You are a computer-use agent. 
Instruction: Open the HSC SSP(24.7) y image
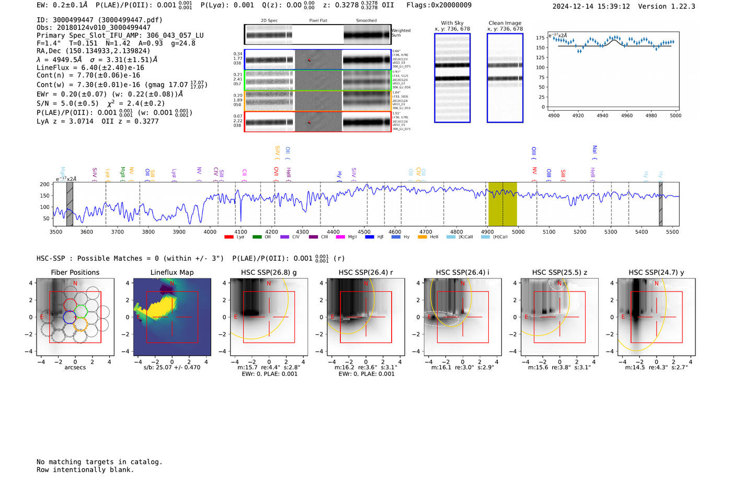657,317
